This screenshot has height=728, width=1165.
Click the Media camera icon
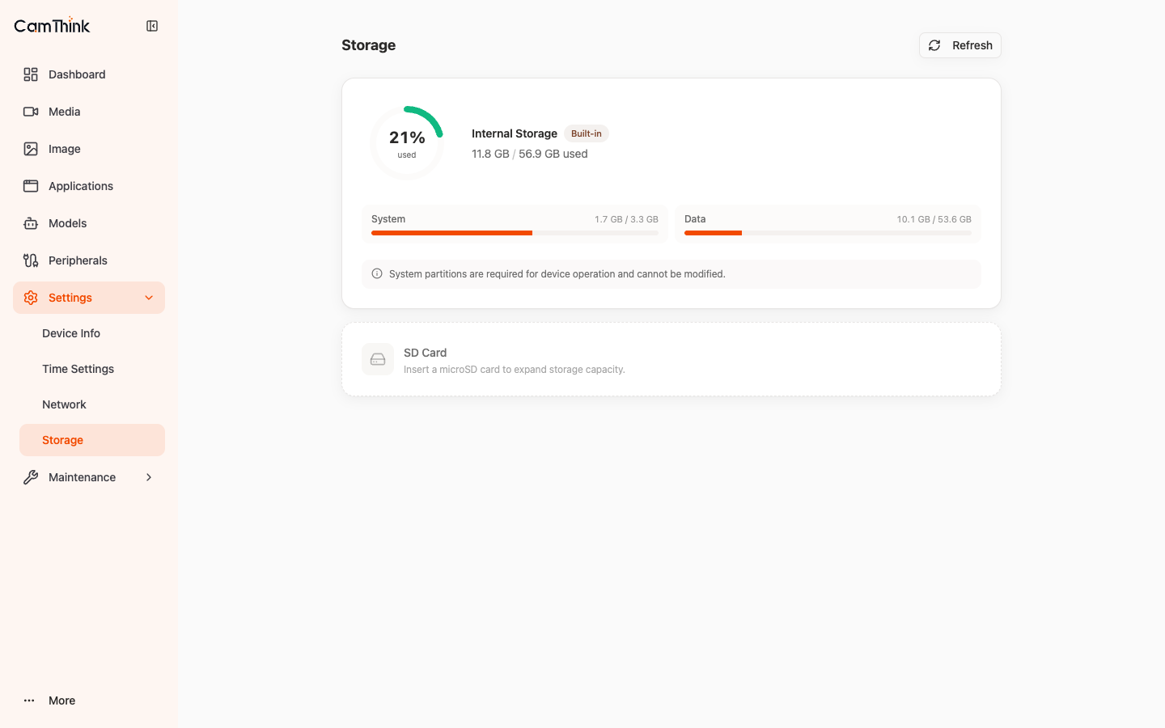[x=31, y=112]
